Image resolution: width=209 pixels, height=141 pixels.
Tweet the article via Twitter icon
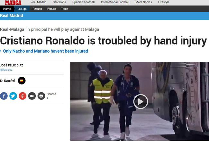(x=13, y=96)
